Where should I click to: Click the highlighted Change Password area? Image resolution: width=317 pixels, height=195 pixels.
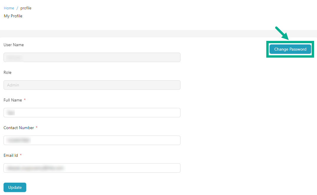tap(290, 49)
